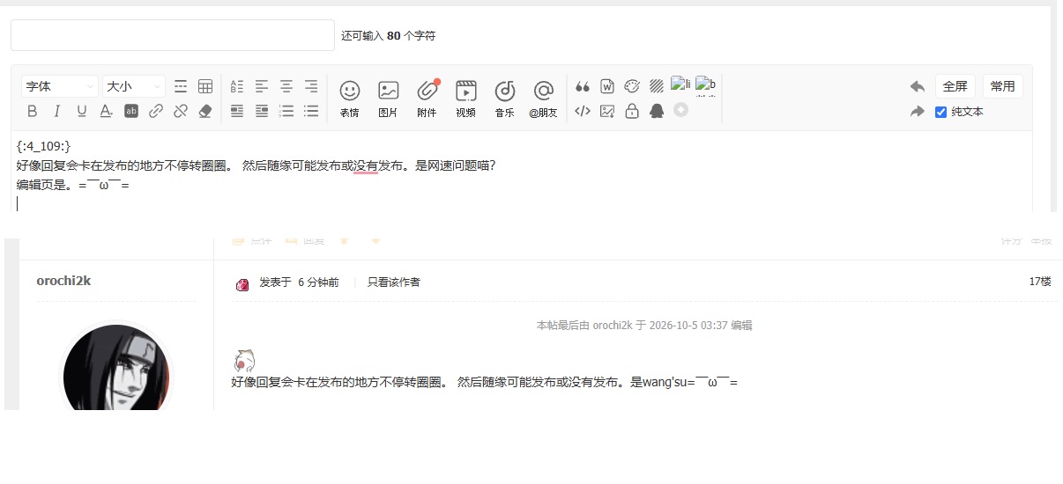
Task: Click into the editor text area
Action: coord(522,172)
